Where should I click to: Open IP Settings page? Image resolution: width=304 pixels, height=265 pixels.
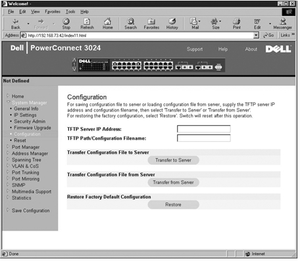coord(25,115)
